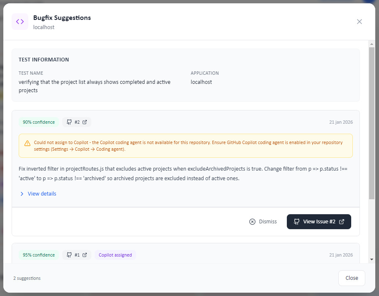
Task: Click the scrollbar up arrow
Action: tap(372, 44)
